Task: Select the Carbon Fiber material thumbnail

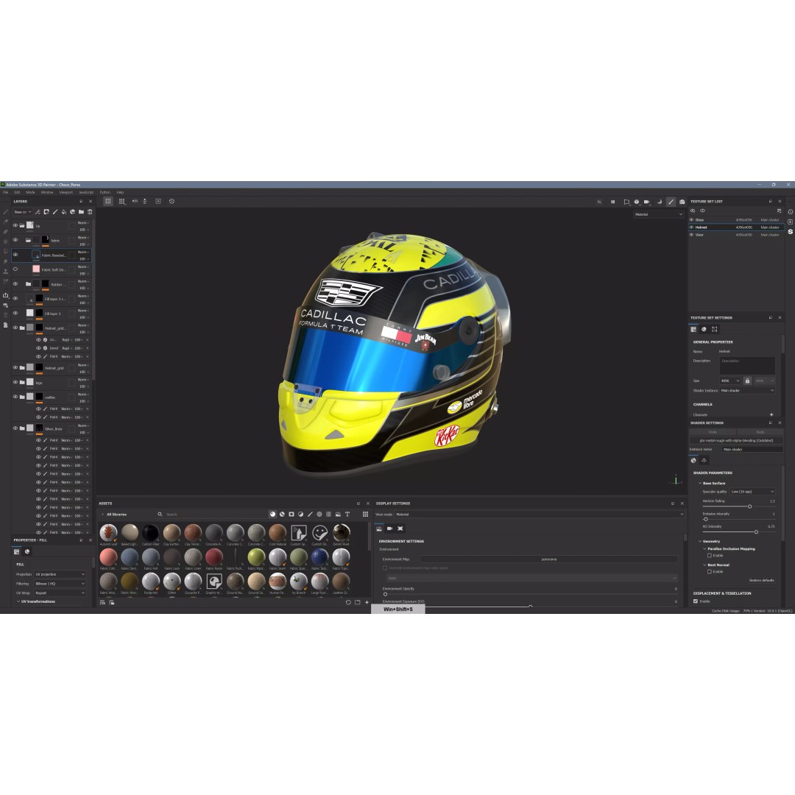Action: pyautogui.click(x=151, y=532)
